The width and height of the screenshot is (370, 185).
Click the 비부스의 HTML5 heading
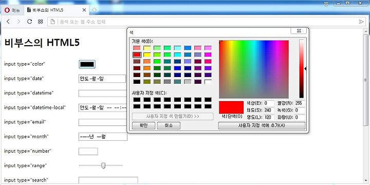42,43
